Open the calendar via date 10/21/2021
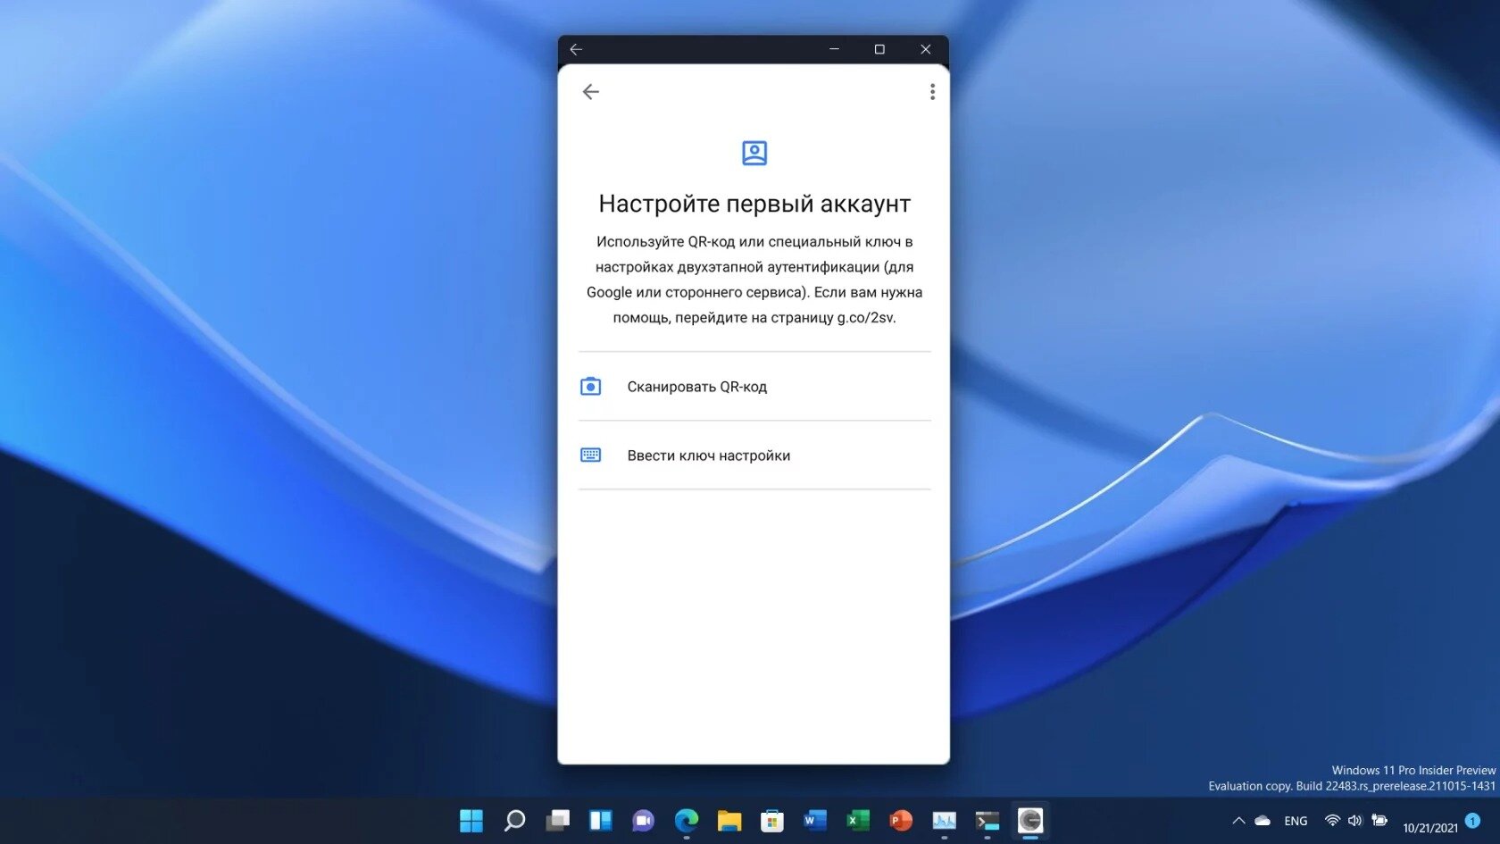Image resolution: width=1500 pixels, height=844 pixels. (1430, 828)
